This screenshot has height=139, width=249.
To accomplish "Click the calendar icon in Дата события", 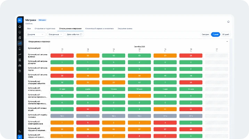I will (81, 34).
